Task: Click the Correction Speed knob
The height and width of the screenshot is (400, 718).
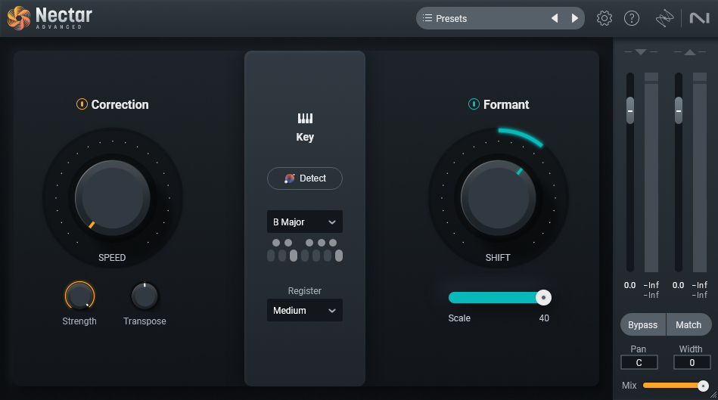Action: tap(113, 197)
